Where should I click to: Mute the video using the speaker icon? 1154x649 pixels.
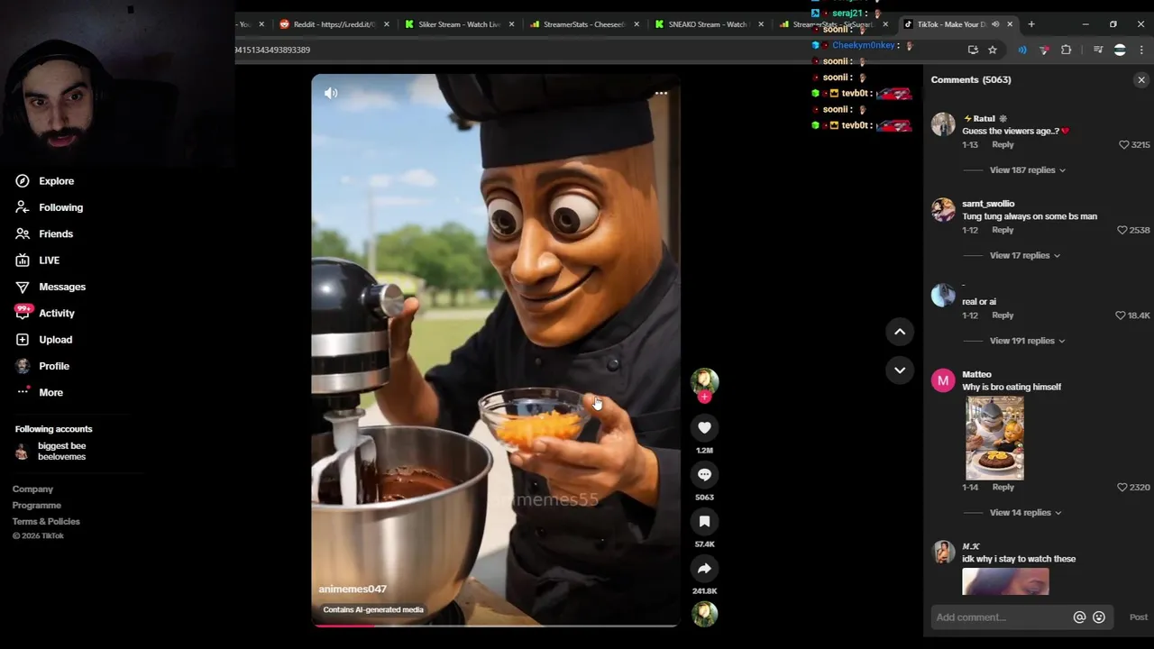tap(331, 93)
